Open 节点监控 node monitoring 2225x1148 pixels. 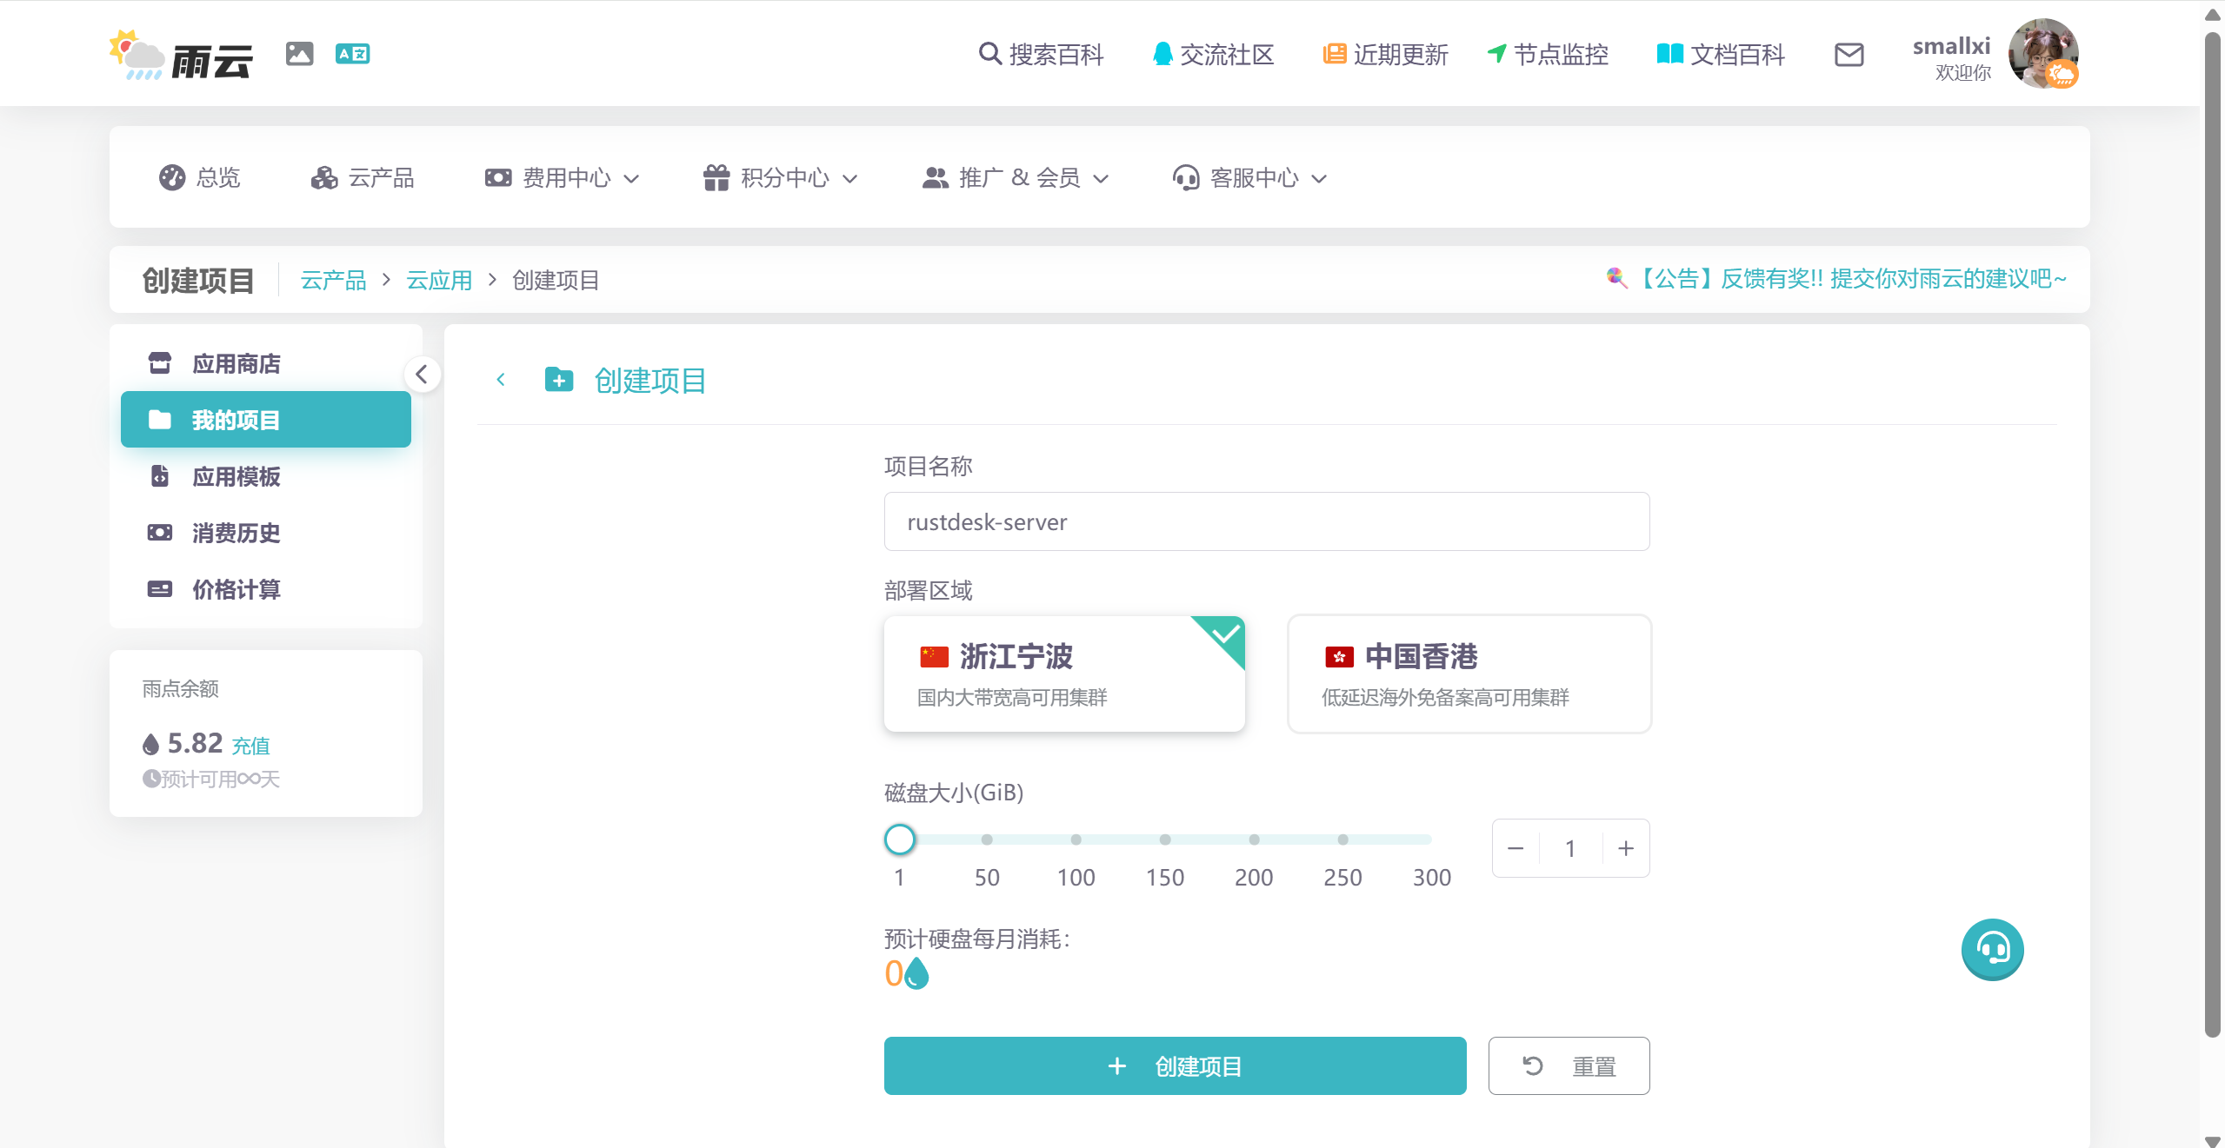[1547, 55]
